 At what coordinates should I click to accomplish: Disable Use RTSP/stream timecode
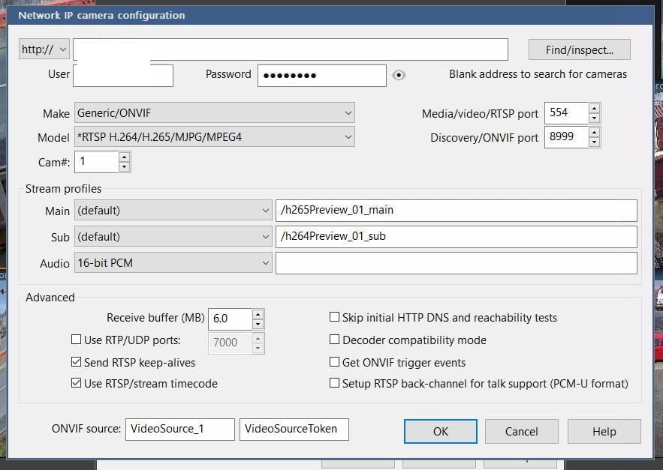point(76,383)
